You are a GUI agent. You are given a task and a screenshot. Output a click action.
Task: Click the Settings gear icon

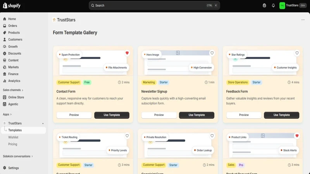point(5,168)
